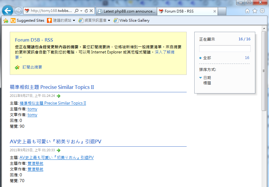Close the Forum D5B - RSS tab
The height and width of the screenshot is (187, 269).
[x=215, y=11]
